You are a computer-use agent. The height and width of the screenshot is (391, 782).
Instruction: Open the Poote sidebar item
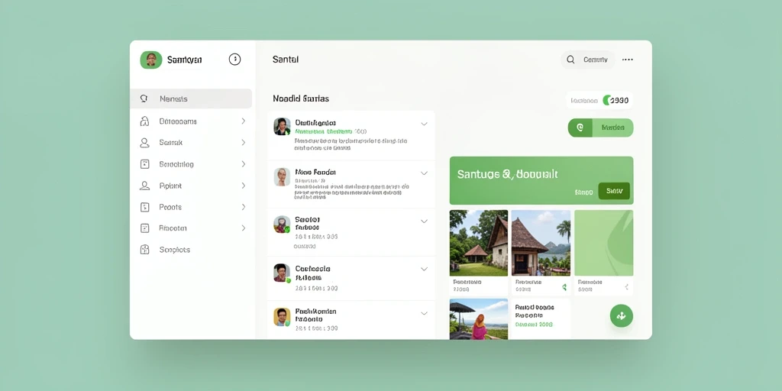point(191,207)
